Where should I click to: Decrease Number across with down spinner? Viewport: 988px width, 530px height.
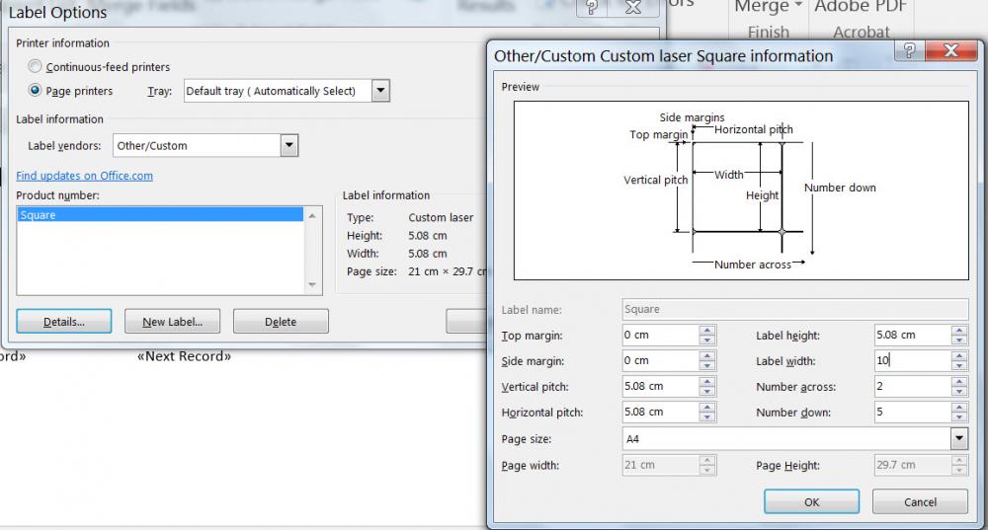coord(959,392)
